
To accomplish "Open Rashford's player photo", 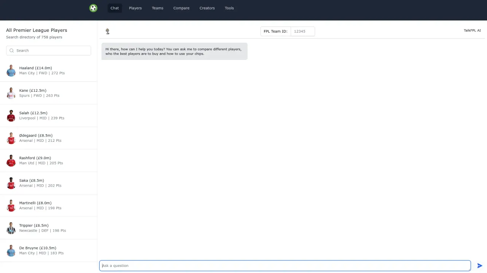I will 11,160.
